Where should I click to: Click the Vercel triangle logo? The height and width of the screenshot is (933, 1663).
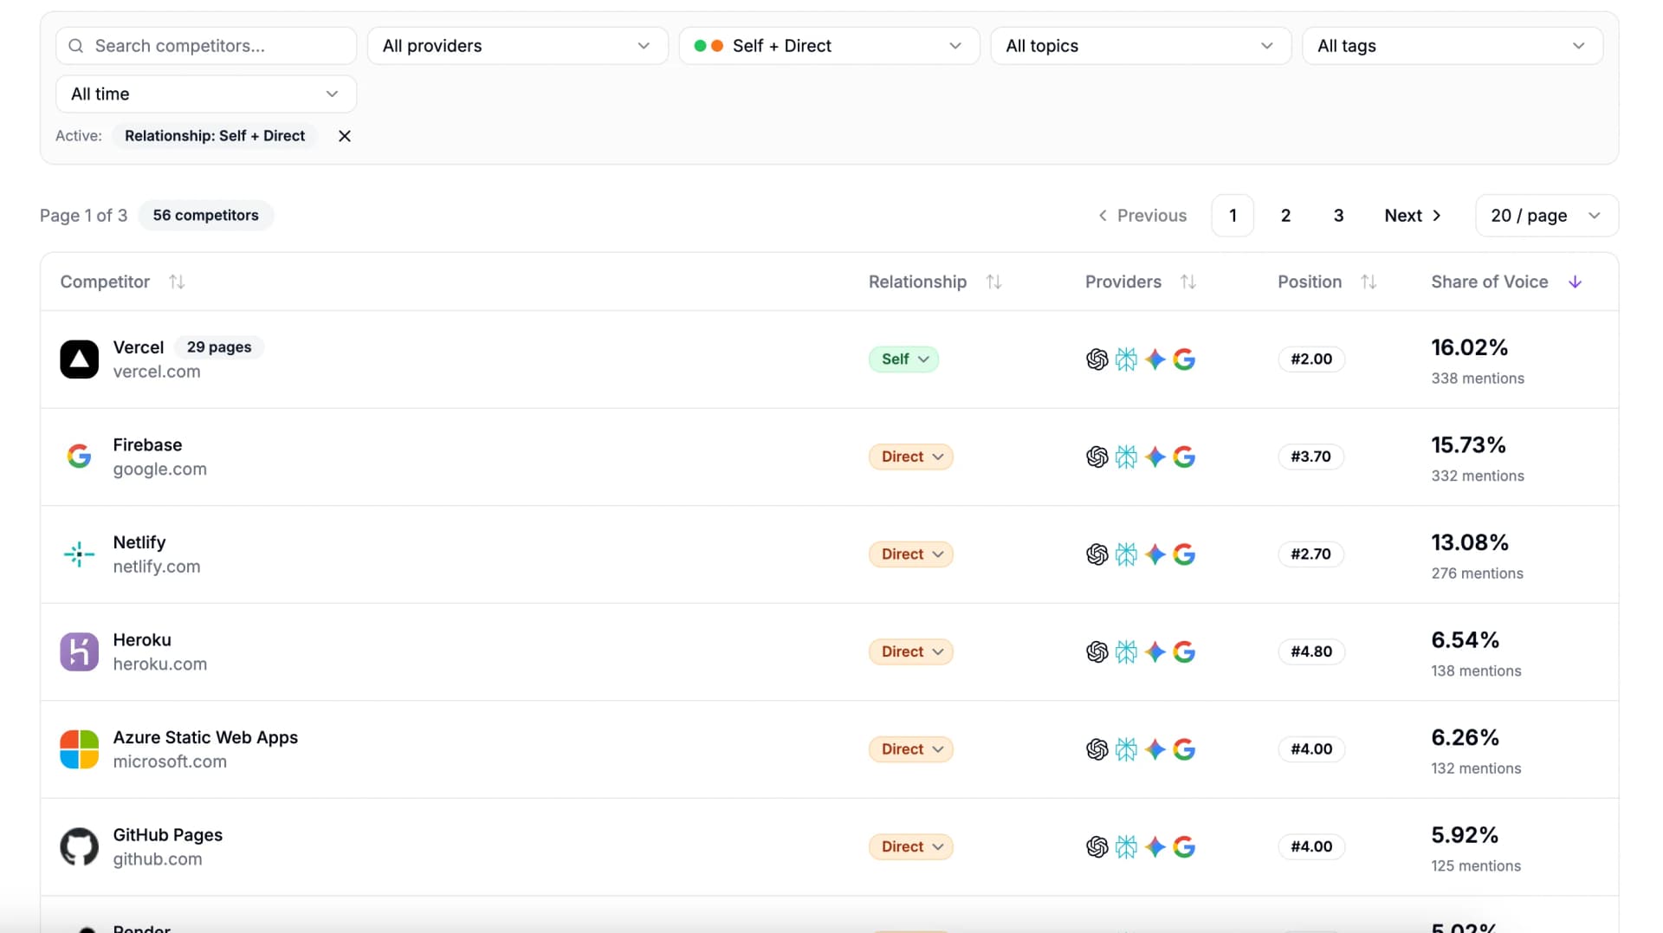pos(79,359)
